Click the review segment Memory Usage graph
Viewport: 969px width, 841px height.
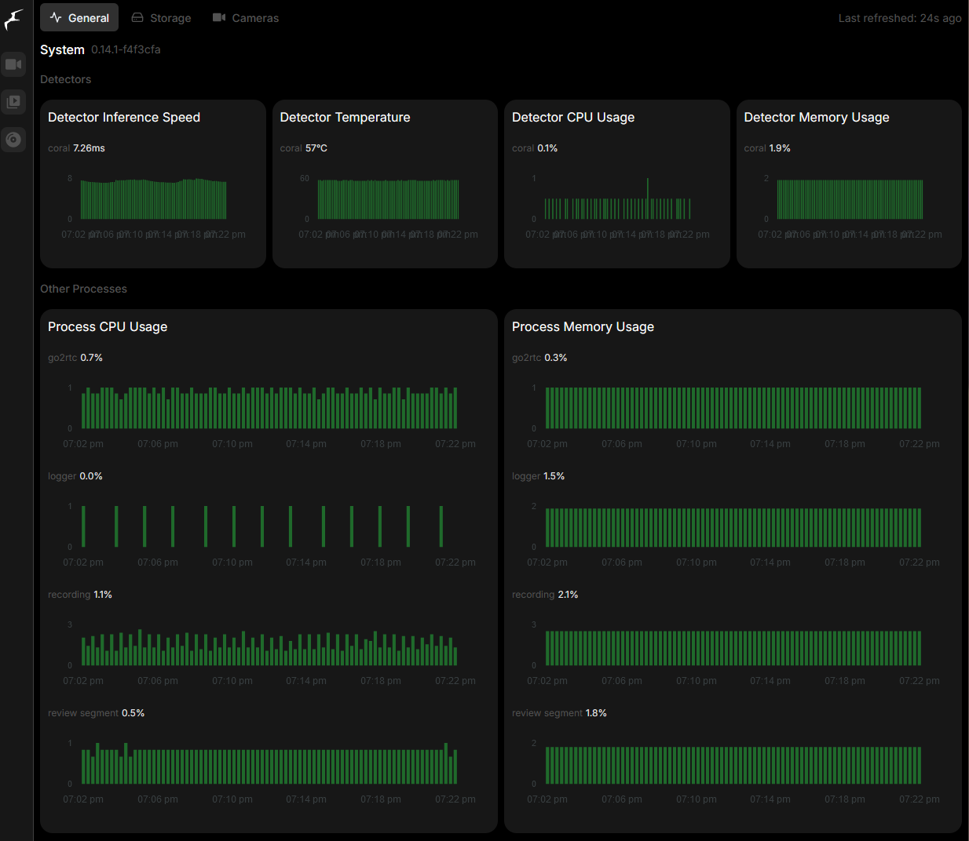[733, 766]
